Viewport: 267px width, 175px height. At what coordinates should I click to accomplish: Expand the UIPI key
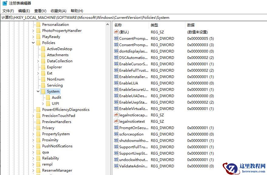tap(43, 103)
